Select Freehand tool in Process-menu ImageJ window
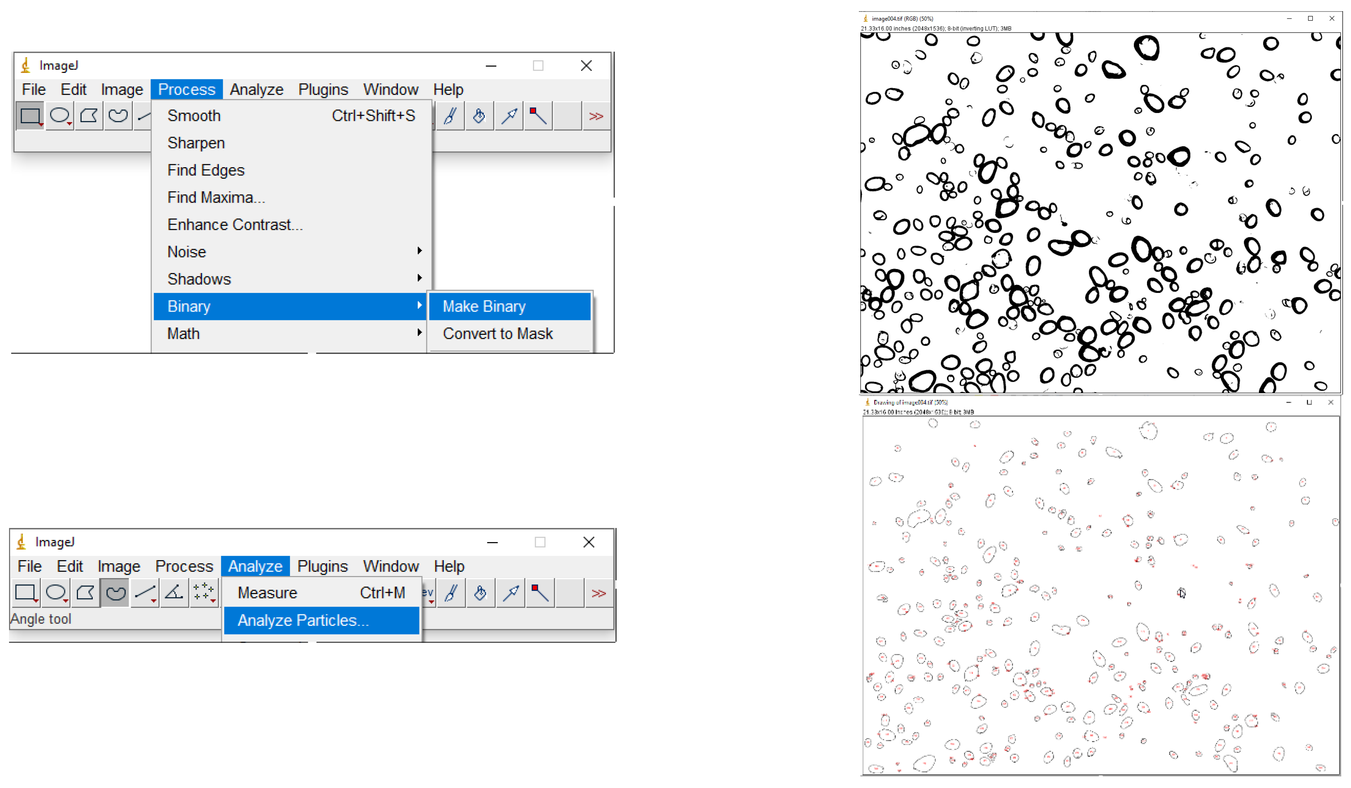The width and height of the screenshot is (1351, 788). (x=118, y=116)
